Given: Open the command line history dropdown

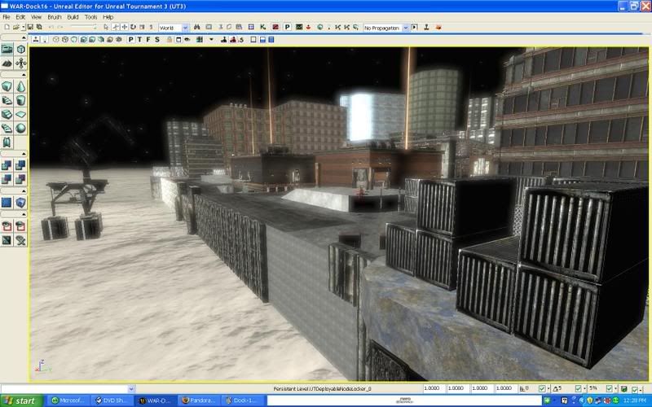Looking at the screenshot, I should (131, 389).
